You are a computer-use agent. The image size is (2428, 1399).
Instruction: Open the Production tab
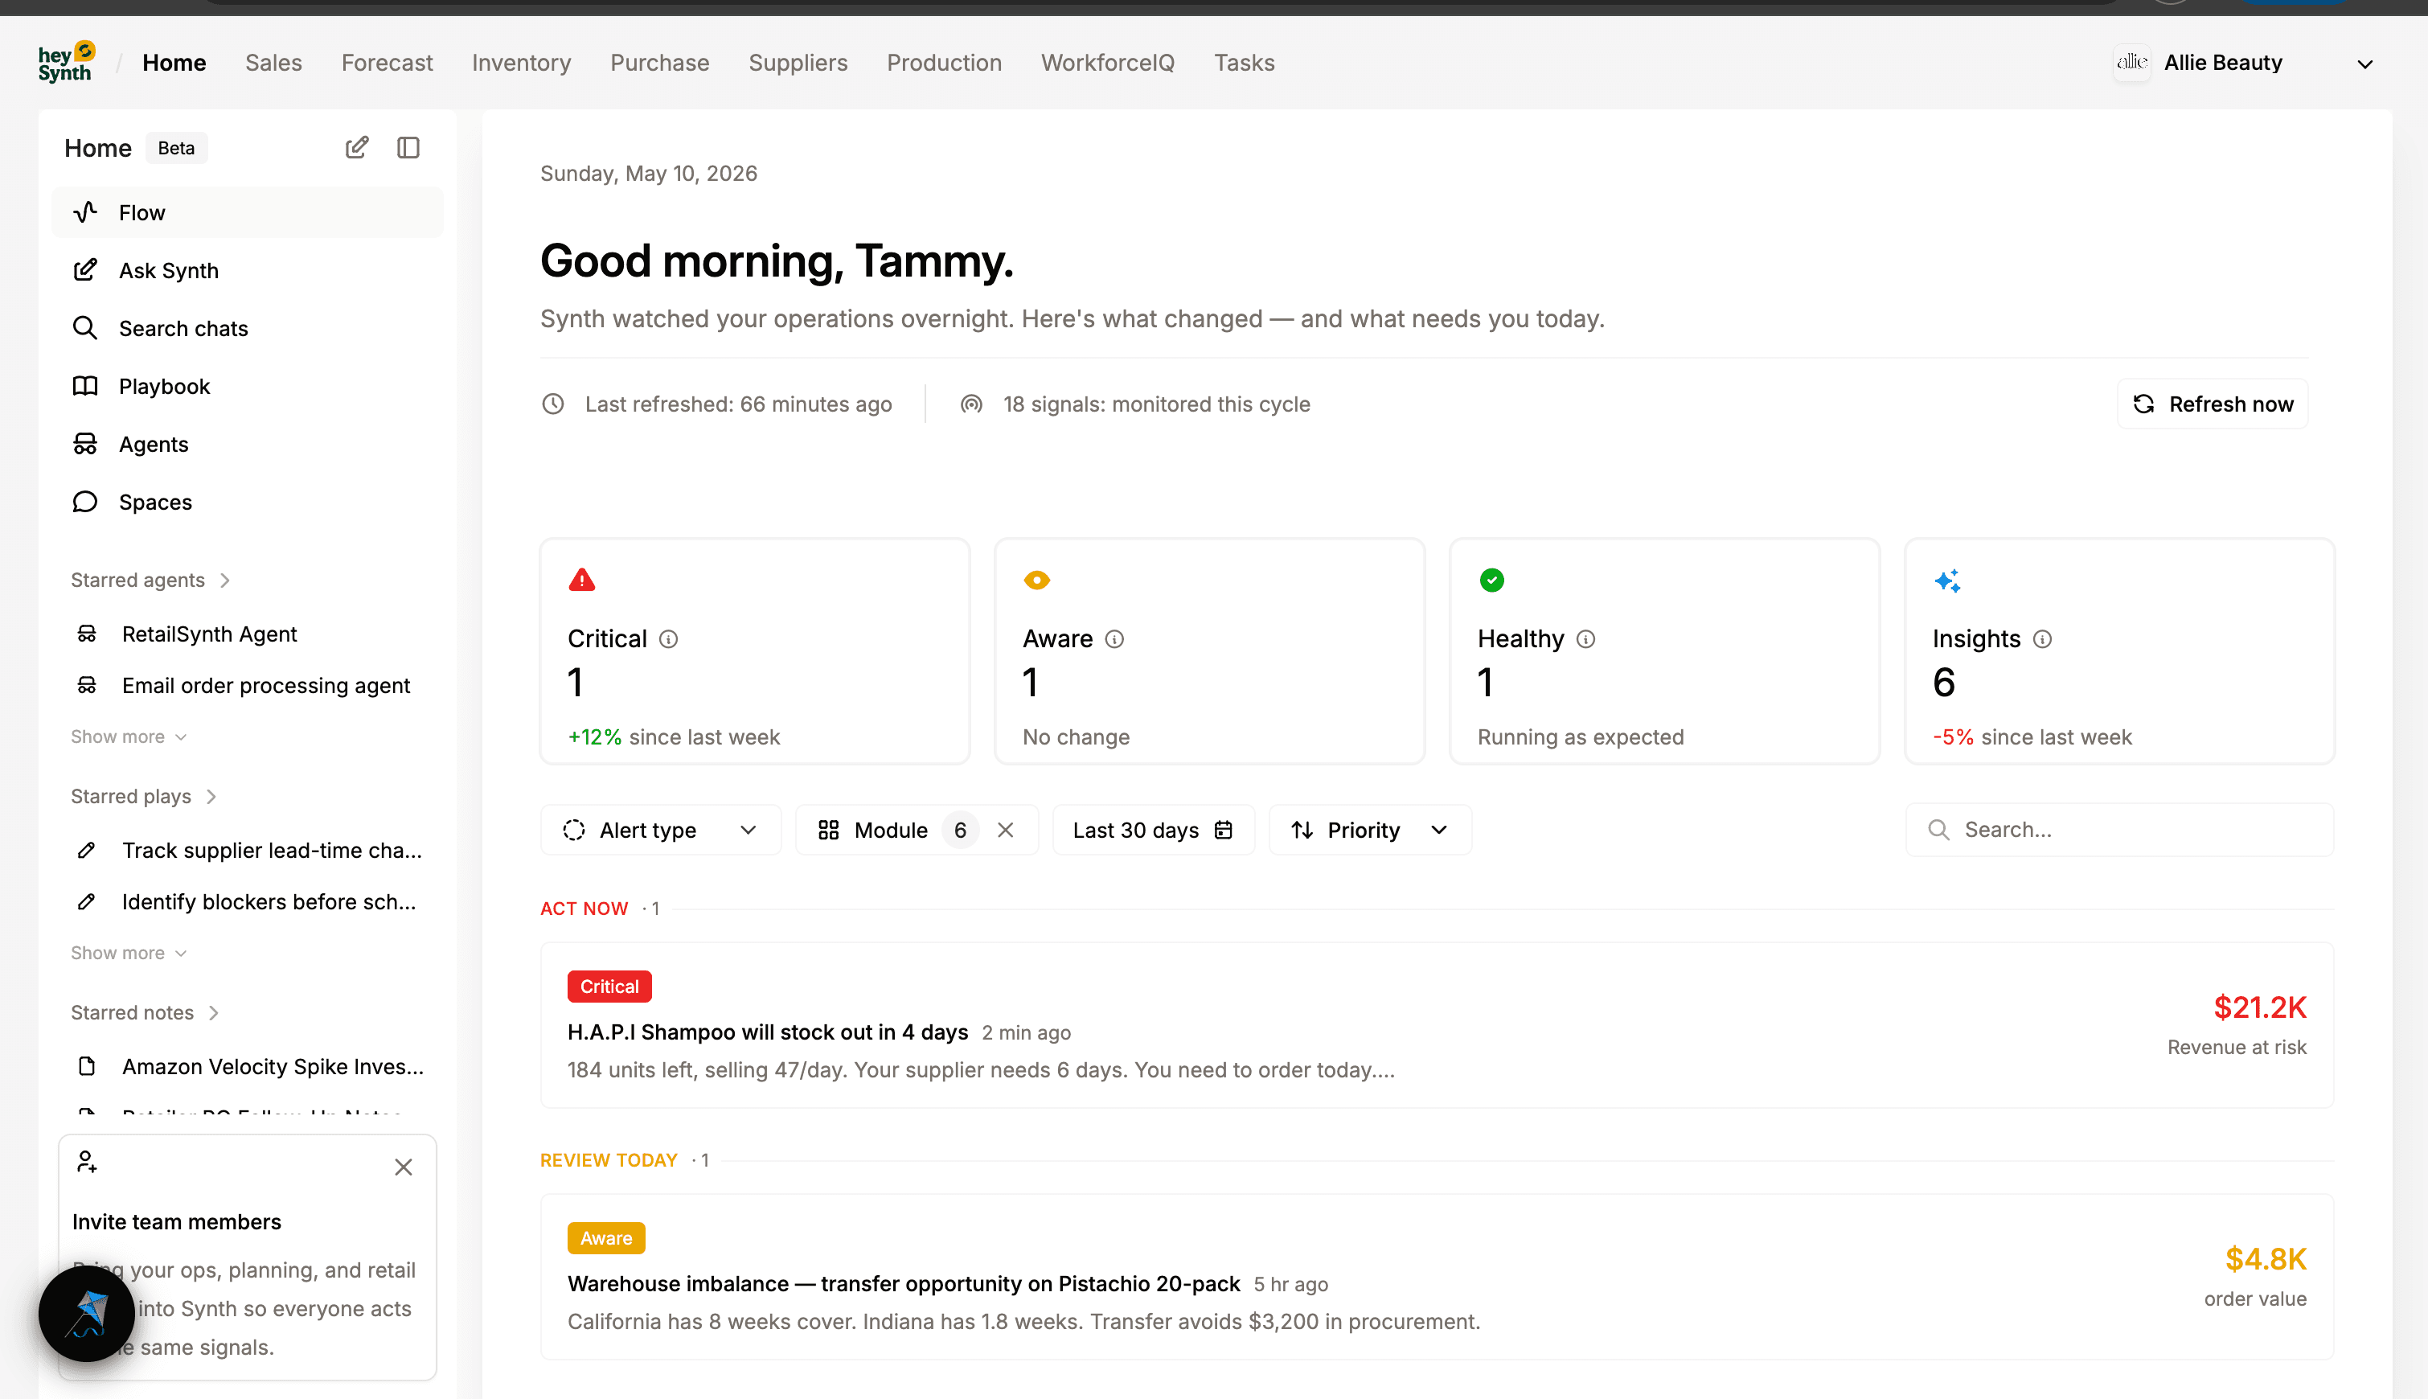pos(944,63)
